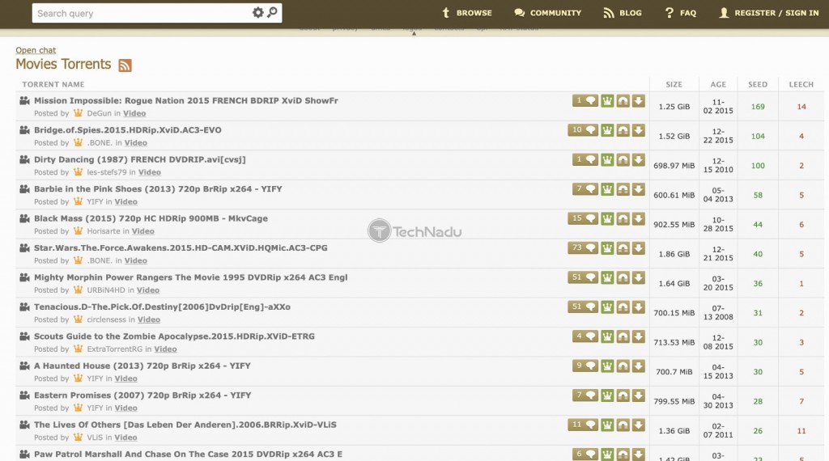Open uploader VLiS profile

[95, 438]
